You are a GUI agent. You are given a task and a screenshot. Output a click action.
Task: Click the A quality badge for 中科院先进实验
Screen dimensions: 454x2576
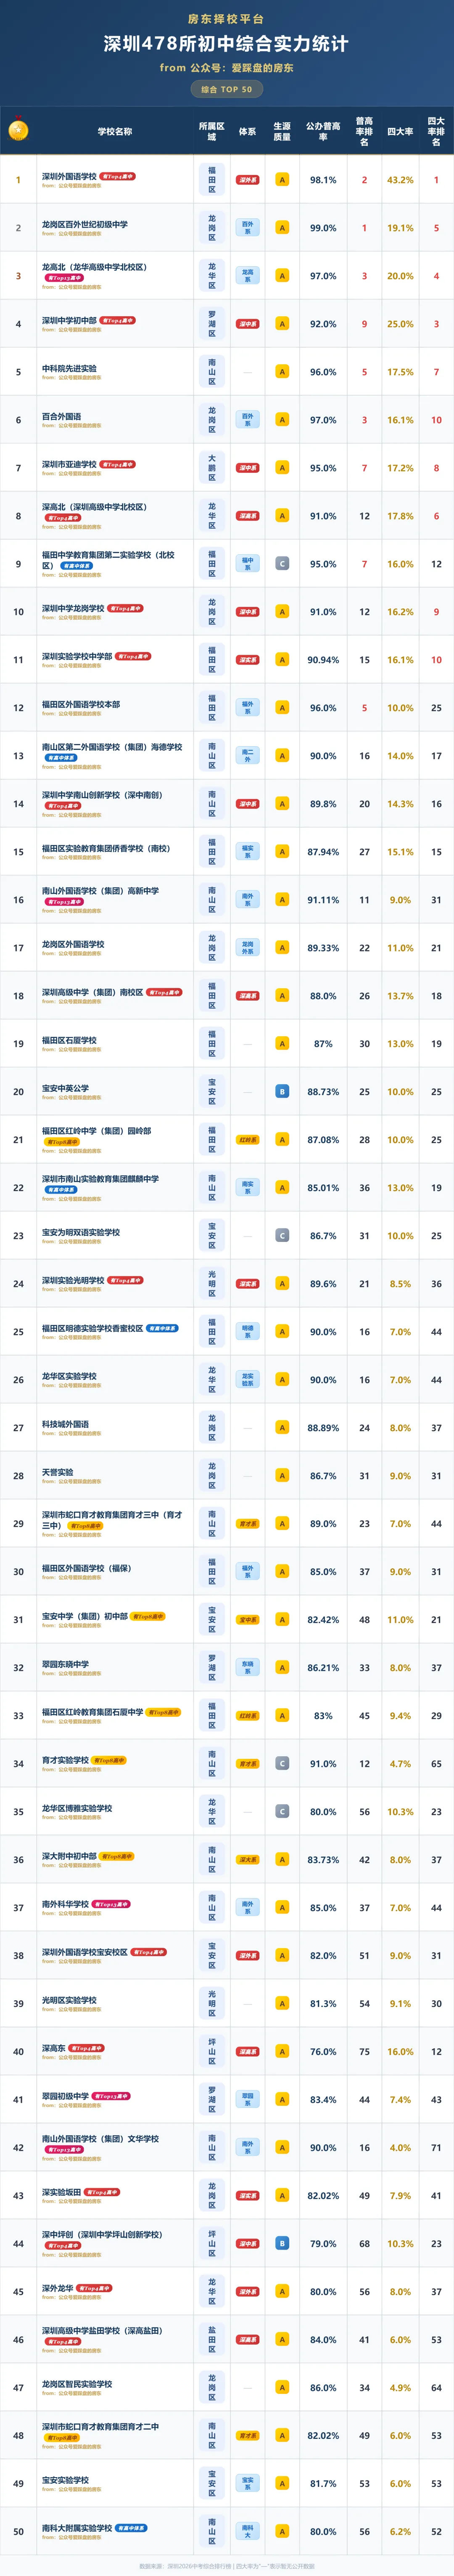click(x=282, y=372)
